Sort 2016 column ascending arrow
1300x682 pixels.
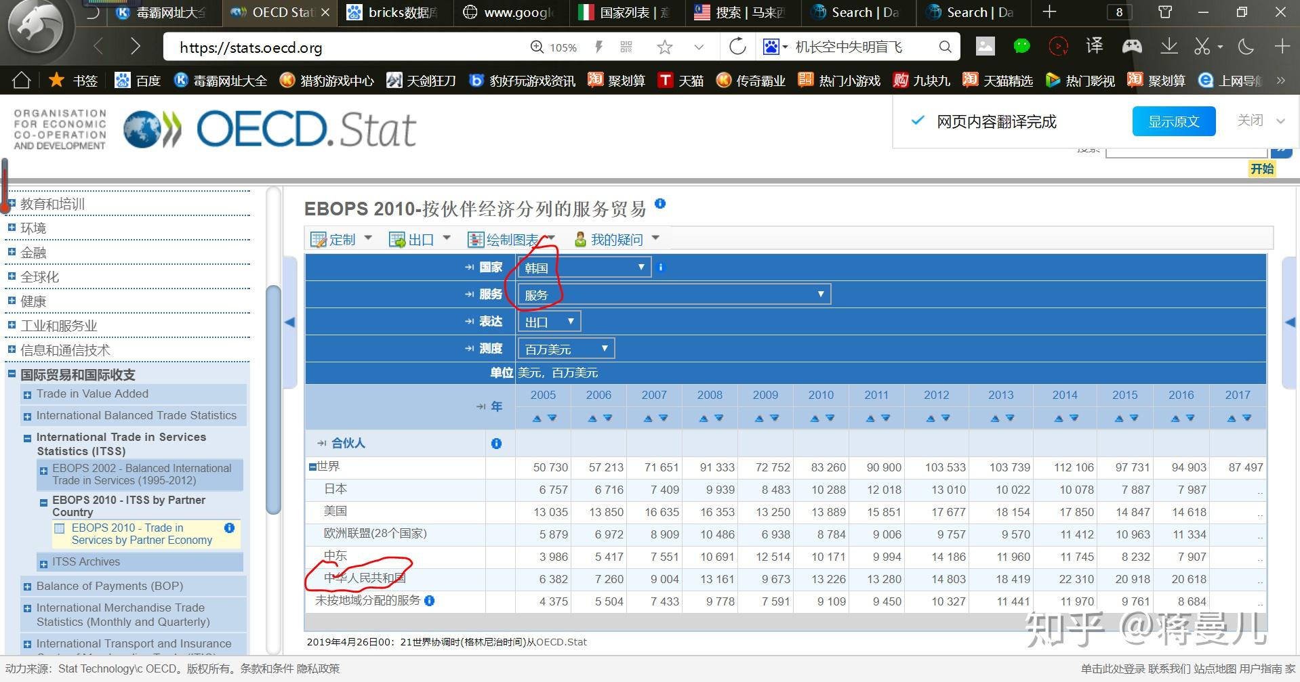[1175, 419]
